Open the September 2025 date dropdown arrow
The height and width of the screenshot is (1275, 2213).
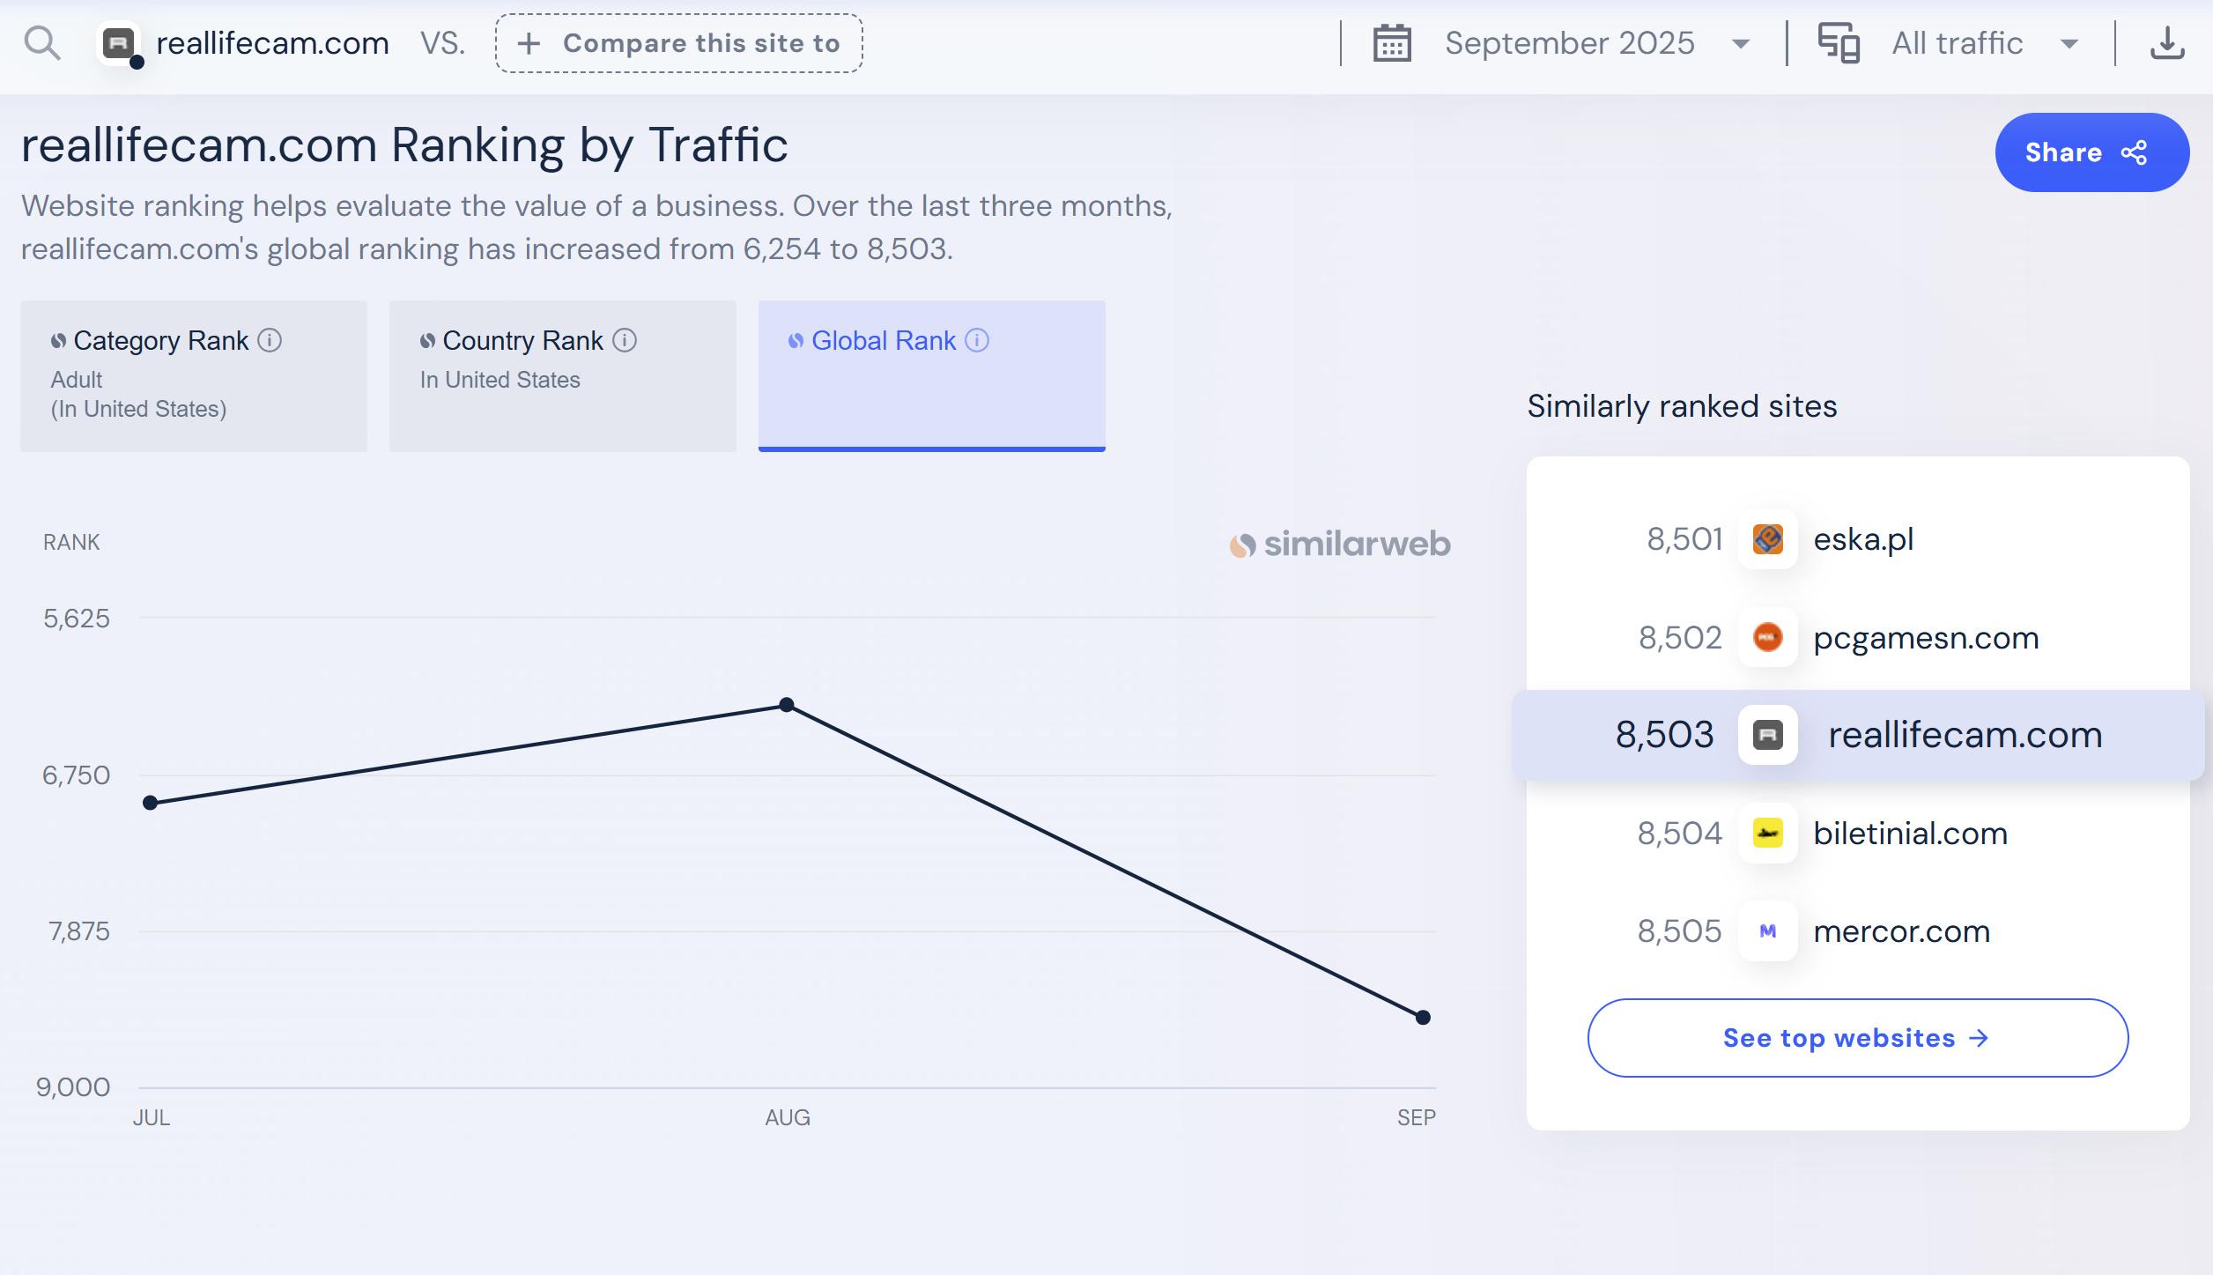(1740, 44)
